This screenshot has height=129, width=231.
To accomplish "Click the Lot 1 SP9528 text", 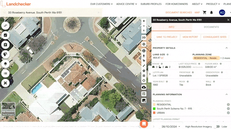I will click(x=160, y=76).
